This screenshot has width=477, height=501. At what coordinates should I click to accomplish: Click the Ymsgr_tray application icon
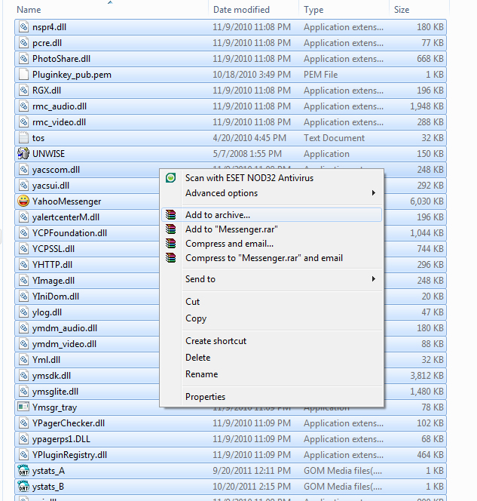23,407
